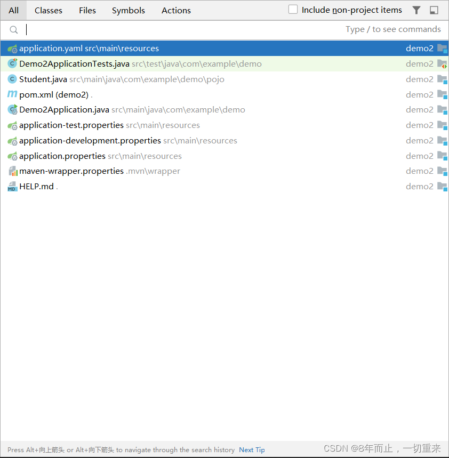
Task: Click module folder icon in HELP.md row
Action: 442,187
